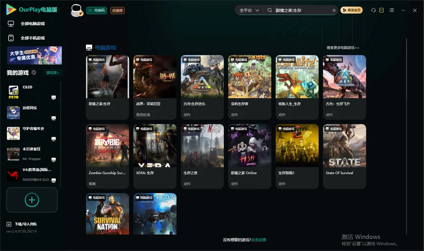Open the 游戏库> link
424x251 pixels.
point(53,73)
